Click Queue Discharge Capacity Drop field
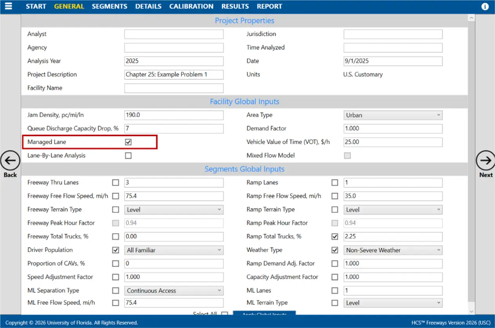 pyautogui.click(x=174, y=128)
